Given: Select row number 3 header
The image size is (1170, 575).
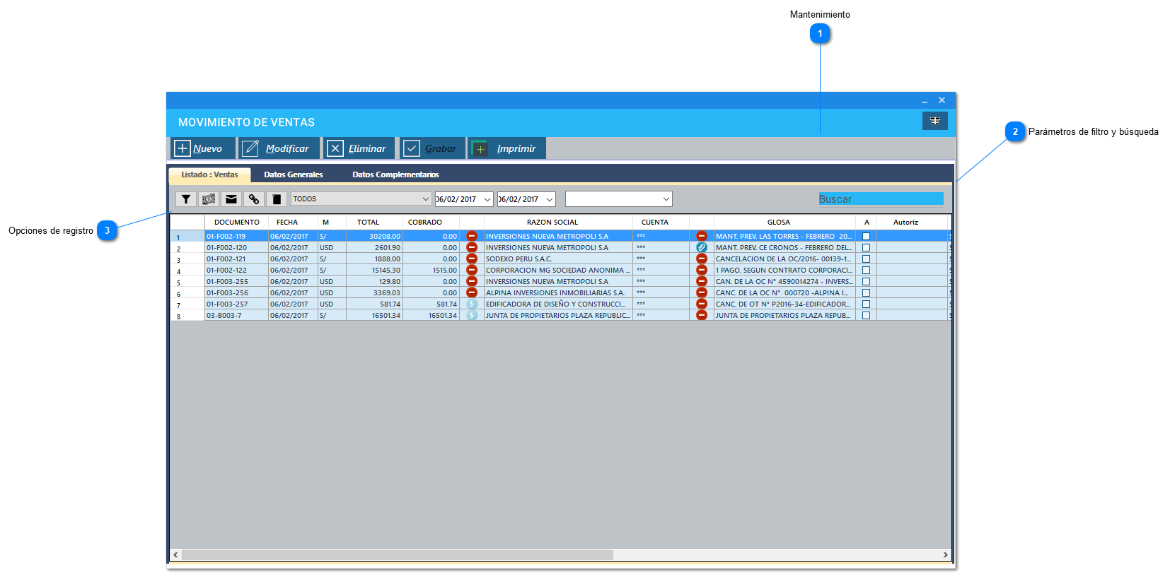Looking at the screenshot, I should pyautogui.click(x=187, y=259).
